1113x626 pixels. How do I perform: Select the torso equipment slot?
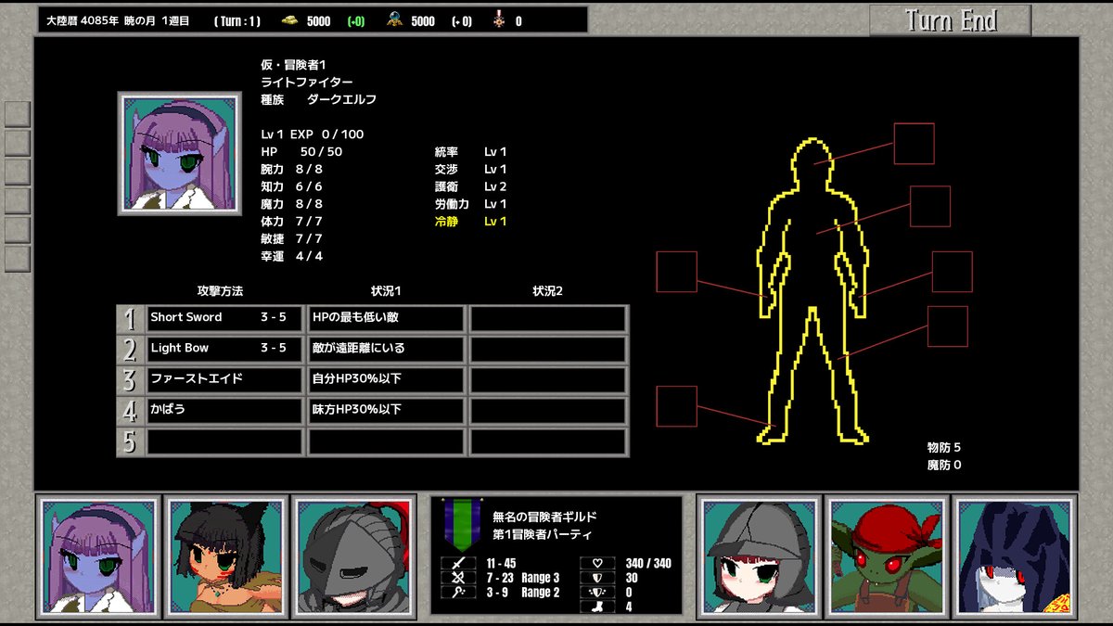pyautogui.click(x=929, y=206)
